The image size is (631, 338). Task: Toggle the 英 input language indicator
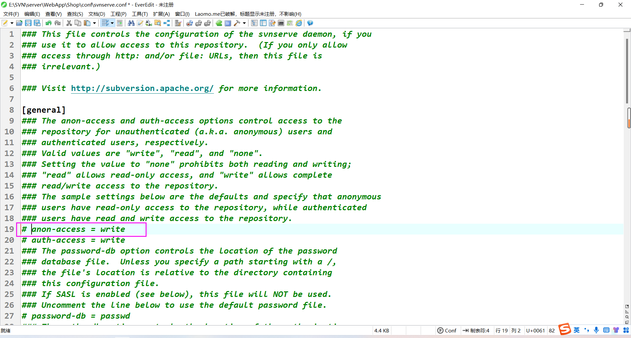(576, 330)
